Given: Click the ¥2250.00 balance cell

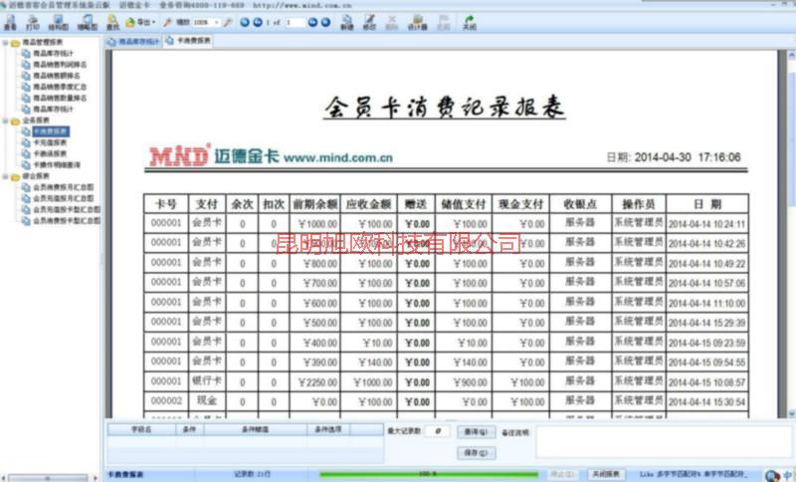Looking at the screenshot, I should point(314,382).
